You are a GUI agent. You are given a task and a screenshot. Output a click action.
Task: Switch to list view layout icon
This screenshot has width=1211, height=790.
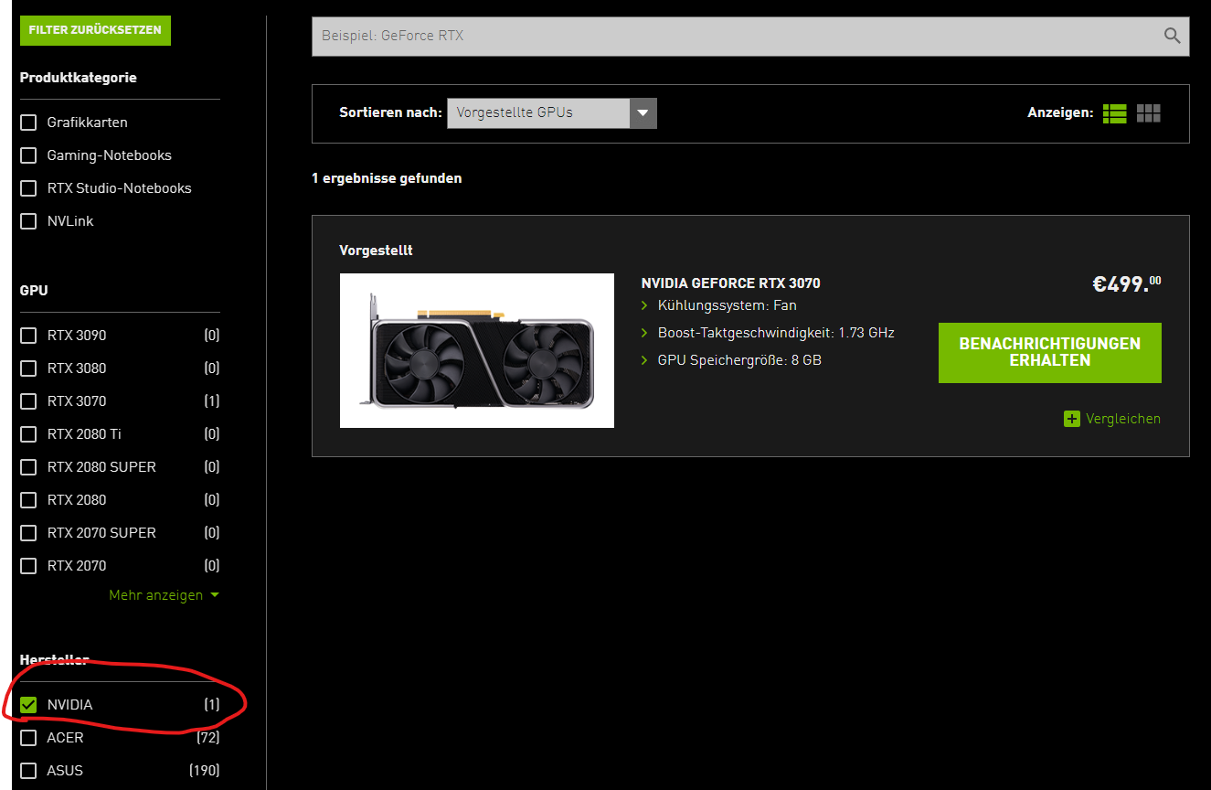(1114, 113)
